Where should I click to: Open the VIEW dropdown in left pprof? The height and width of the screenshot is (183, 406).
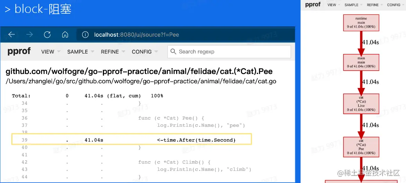click(x=51, y=52)
